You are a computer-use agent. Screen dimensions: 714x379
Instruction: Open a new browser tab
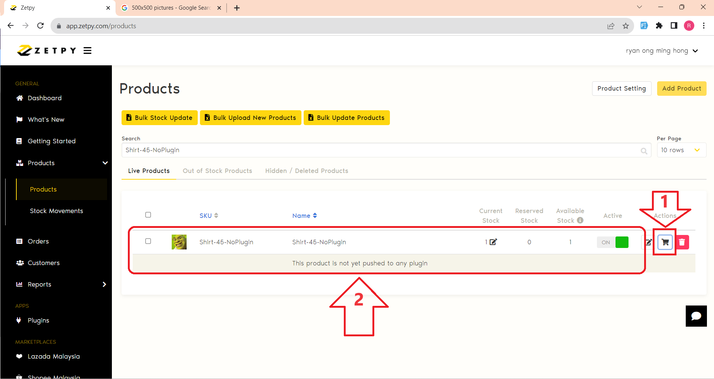237,8
